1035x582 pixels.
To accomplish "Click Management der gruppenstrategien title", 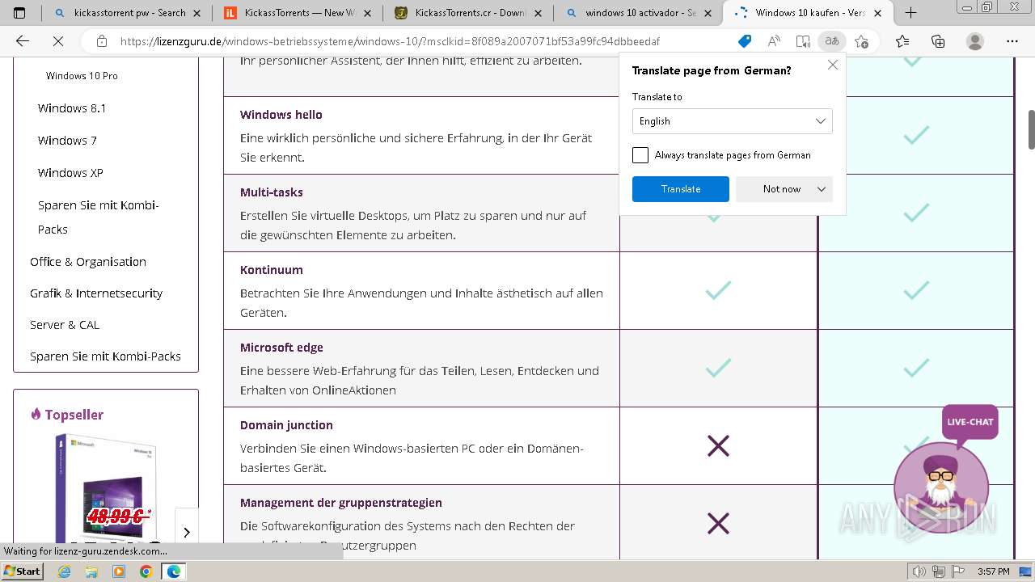I will click(x=341, y=503).
